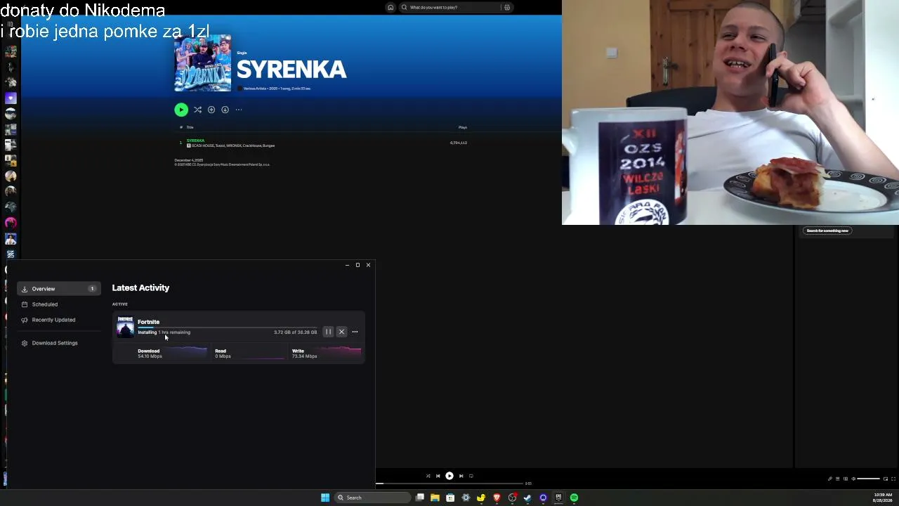This screenshot has height=506, width=899.
Task: Enter Spotify full screen mode
Action: (893, 479)
